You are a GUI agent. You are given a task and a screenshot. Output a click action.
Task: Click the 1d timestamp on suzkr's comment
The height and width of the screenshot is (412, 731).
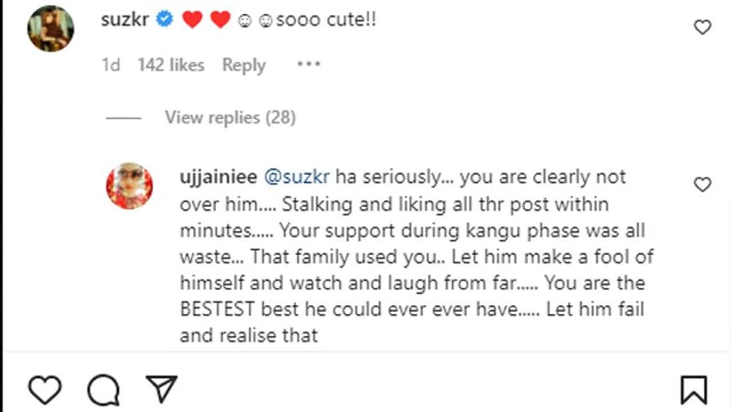[x=111, y=65]
